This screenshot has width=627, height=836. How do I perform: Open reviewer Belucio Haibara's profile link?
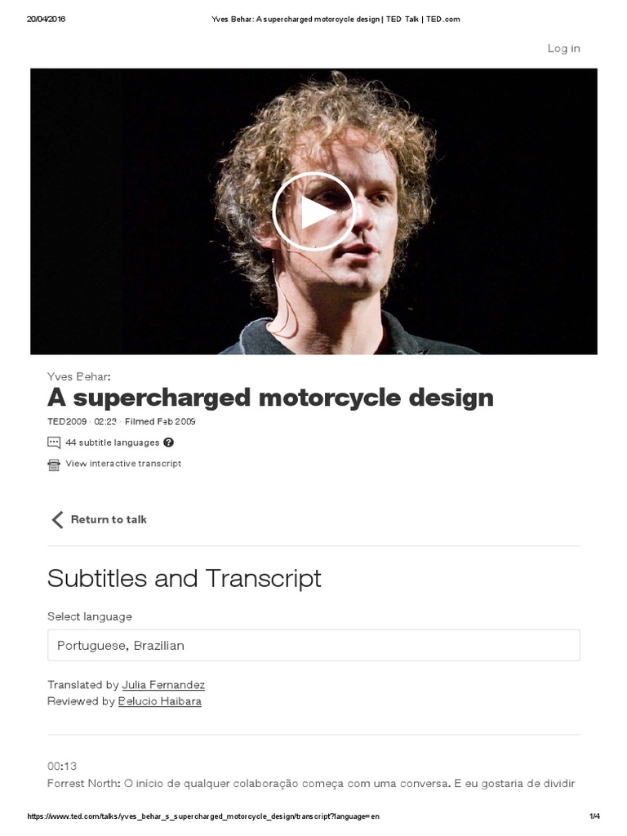[160, 701]
